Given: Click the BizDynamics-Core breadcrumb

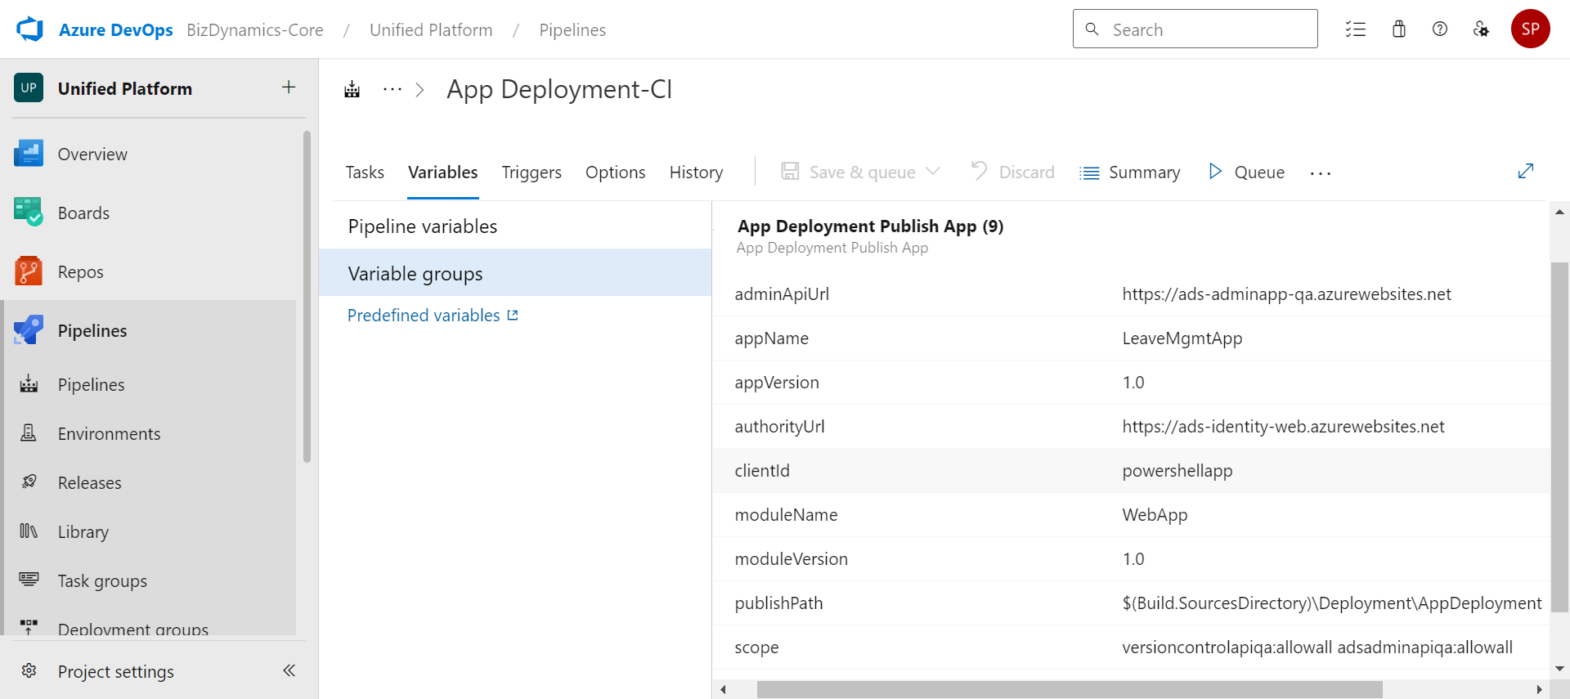Looking at the screenshot, I should click(x=255, y=30).
